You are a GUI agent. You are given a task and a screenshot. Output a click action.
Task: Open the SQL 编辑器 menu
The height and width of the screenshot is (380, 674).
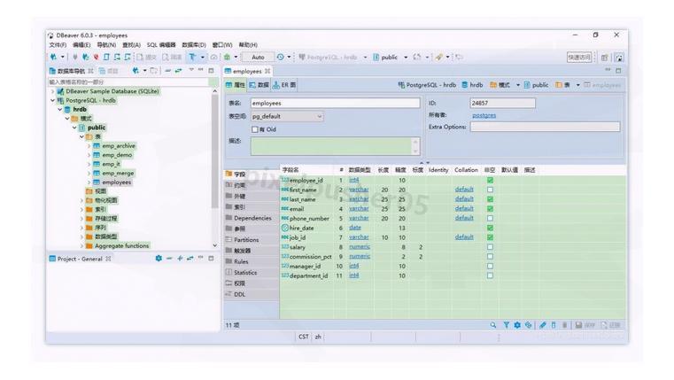click(161, 44)
